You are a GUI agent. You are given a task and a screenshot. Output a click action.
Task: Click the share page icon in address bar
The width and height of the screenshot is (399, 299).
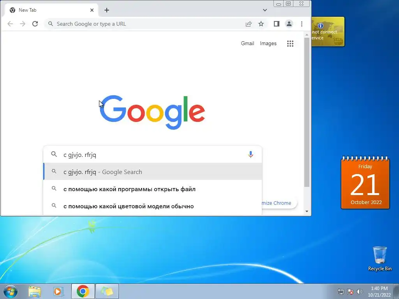[x=249, y=24]
